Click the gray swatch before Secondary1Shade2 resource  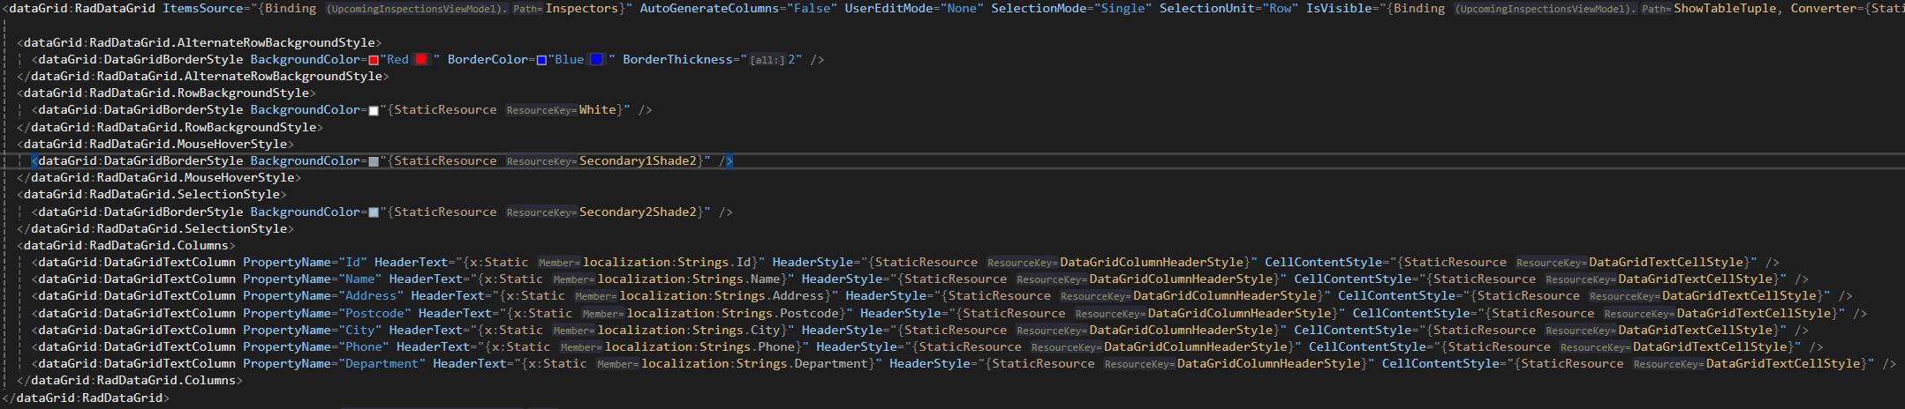(374, 161)
